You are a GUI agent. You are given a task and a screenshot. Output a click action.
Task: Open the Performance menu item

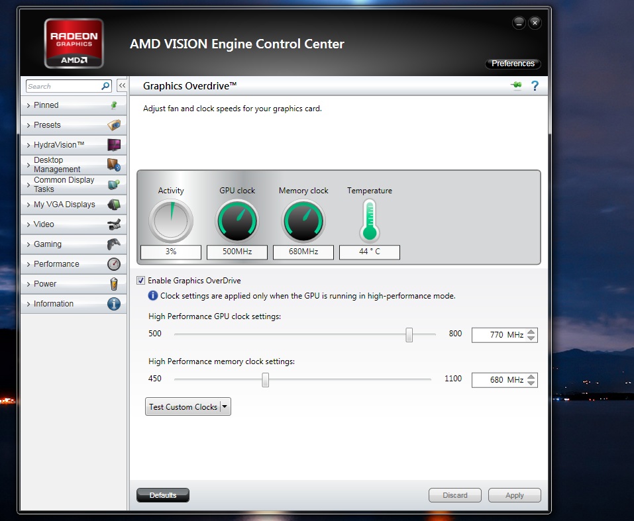point(74,264)
